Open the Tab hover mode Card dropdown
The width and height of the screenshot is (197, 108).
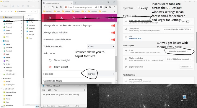[101, 46]
